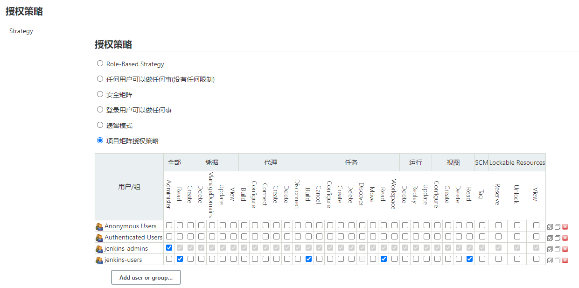This screenshot has width=579, height=288.
Task: Select the Role-Based Strategy option
Action: click(100, 63)
